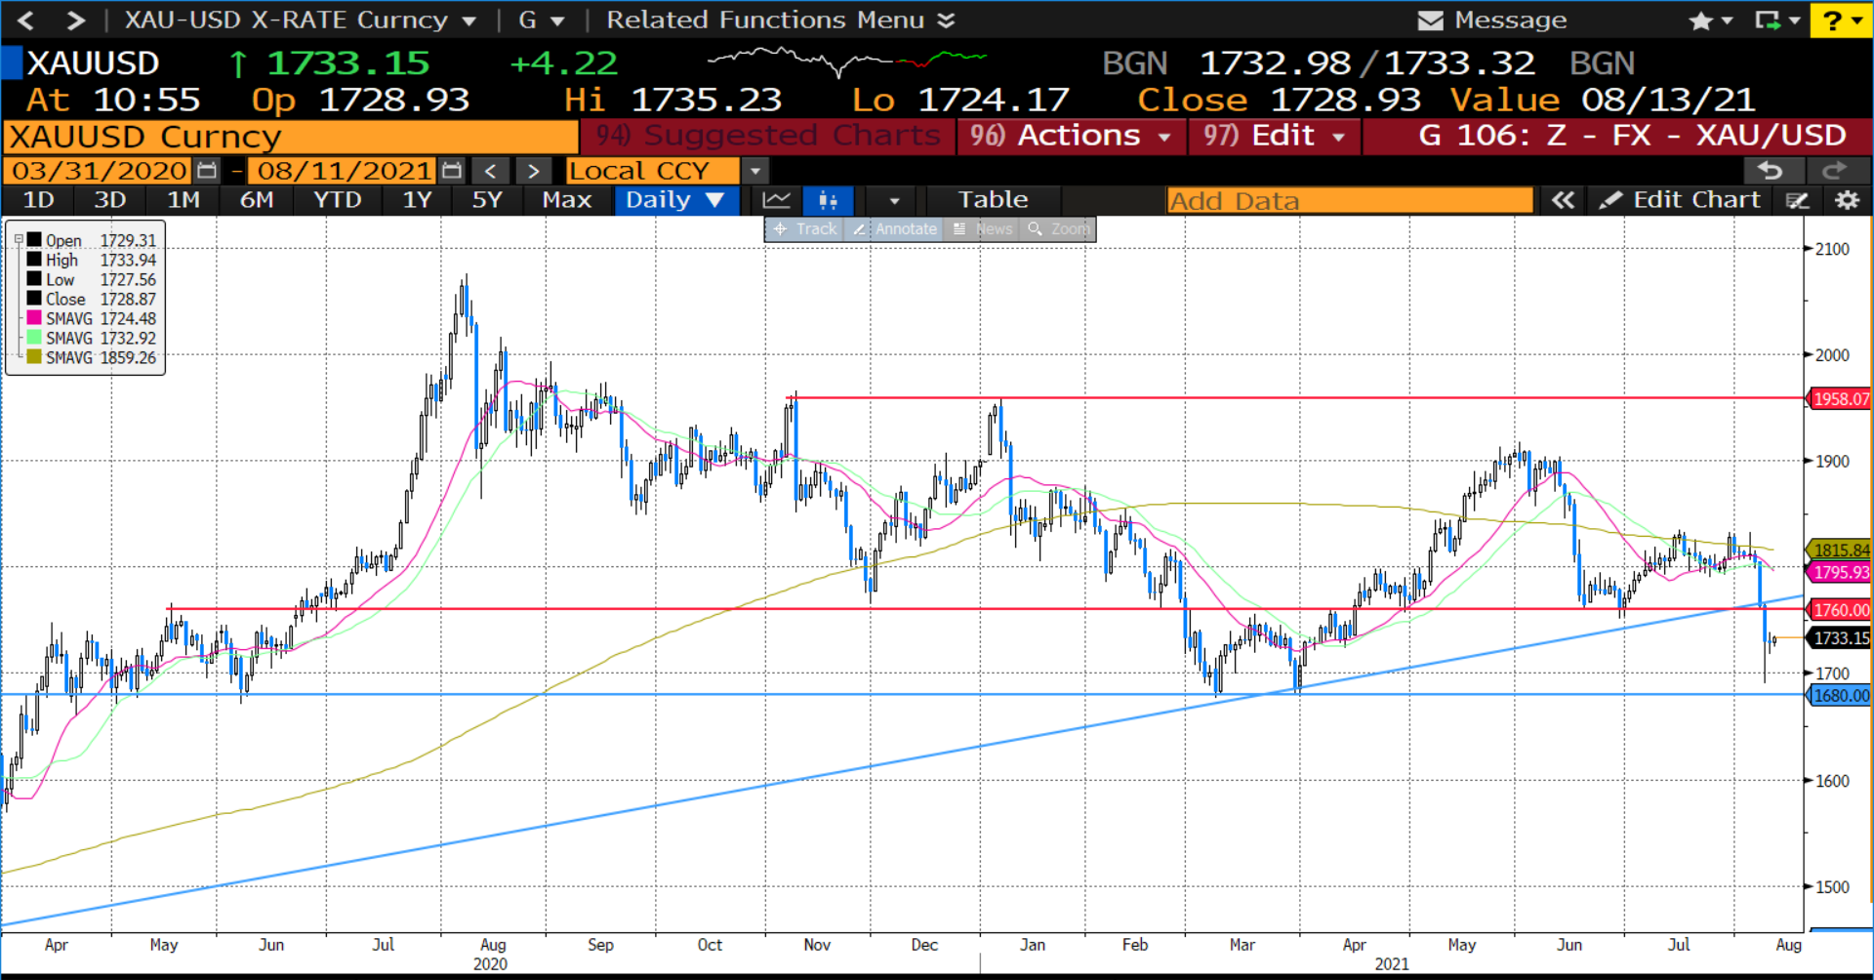Open the yellow help question mark
Viewport: 1874px width, 980px height.
point(1833,20)
